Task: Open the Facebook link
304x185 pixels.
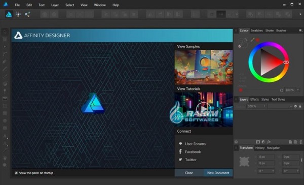Action: click(x=193, y=152)
